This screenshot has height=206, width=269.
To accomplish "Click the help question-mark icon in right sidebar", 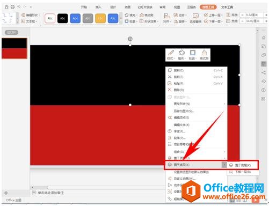I will click(264, 90).
